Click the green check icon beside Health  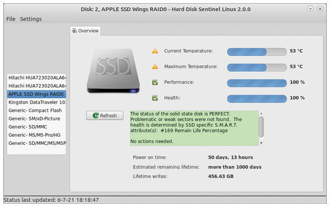tap(155, 98)
